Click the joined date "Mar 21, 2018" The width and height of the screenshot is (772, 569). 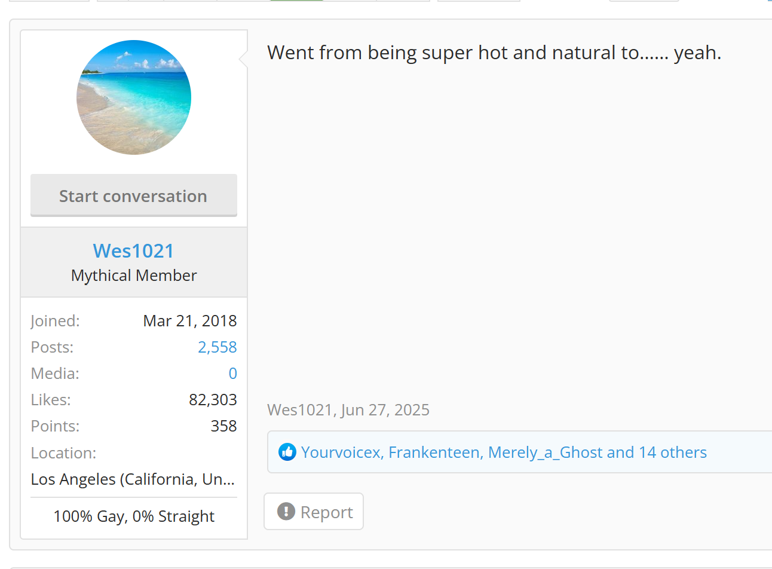(190, 321)
